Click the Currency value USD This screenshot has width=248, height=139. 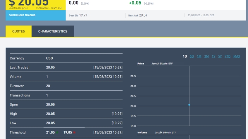(50, 58)
